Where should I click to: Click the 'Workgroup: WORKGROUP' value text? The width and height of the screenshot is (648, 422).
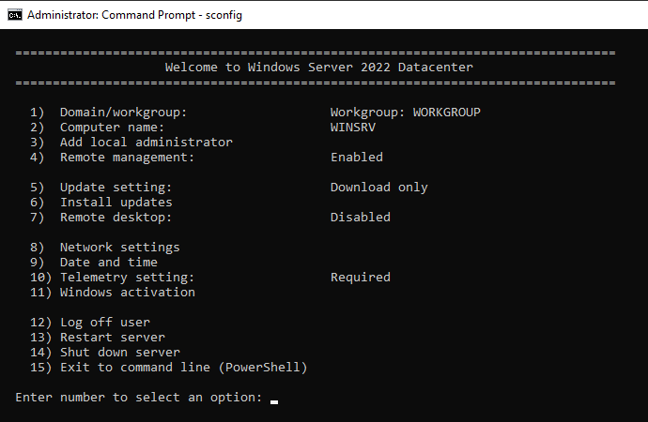405,113
